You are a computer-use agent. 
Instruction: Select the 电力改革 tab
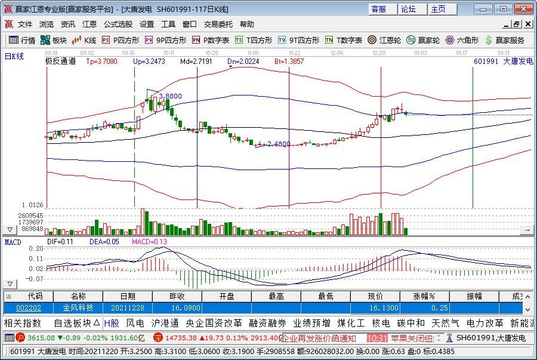[x=484, y=323]
